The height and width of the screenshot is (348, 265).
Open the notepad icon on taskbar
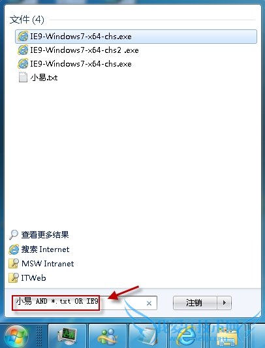point(148,336)
